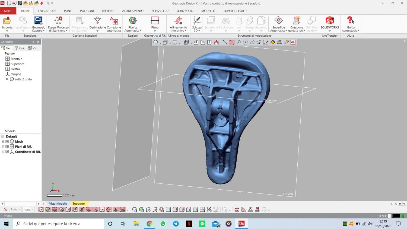Screen dimensions: 407x229
Task: Open SOLIDWORKS dropdown arrow
Action: (x=330, y=31)
